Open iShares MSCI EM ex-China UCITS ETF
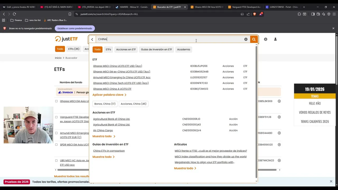Screen dimensions: 338x190 [x=121, y=72]
